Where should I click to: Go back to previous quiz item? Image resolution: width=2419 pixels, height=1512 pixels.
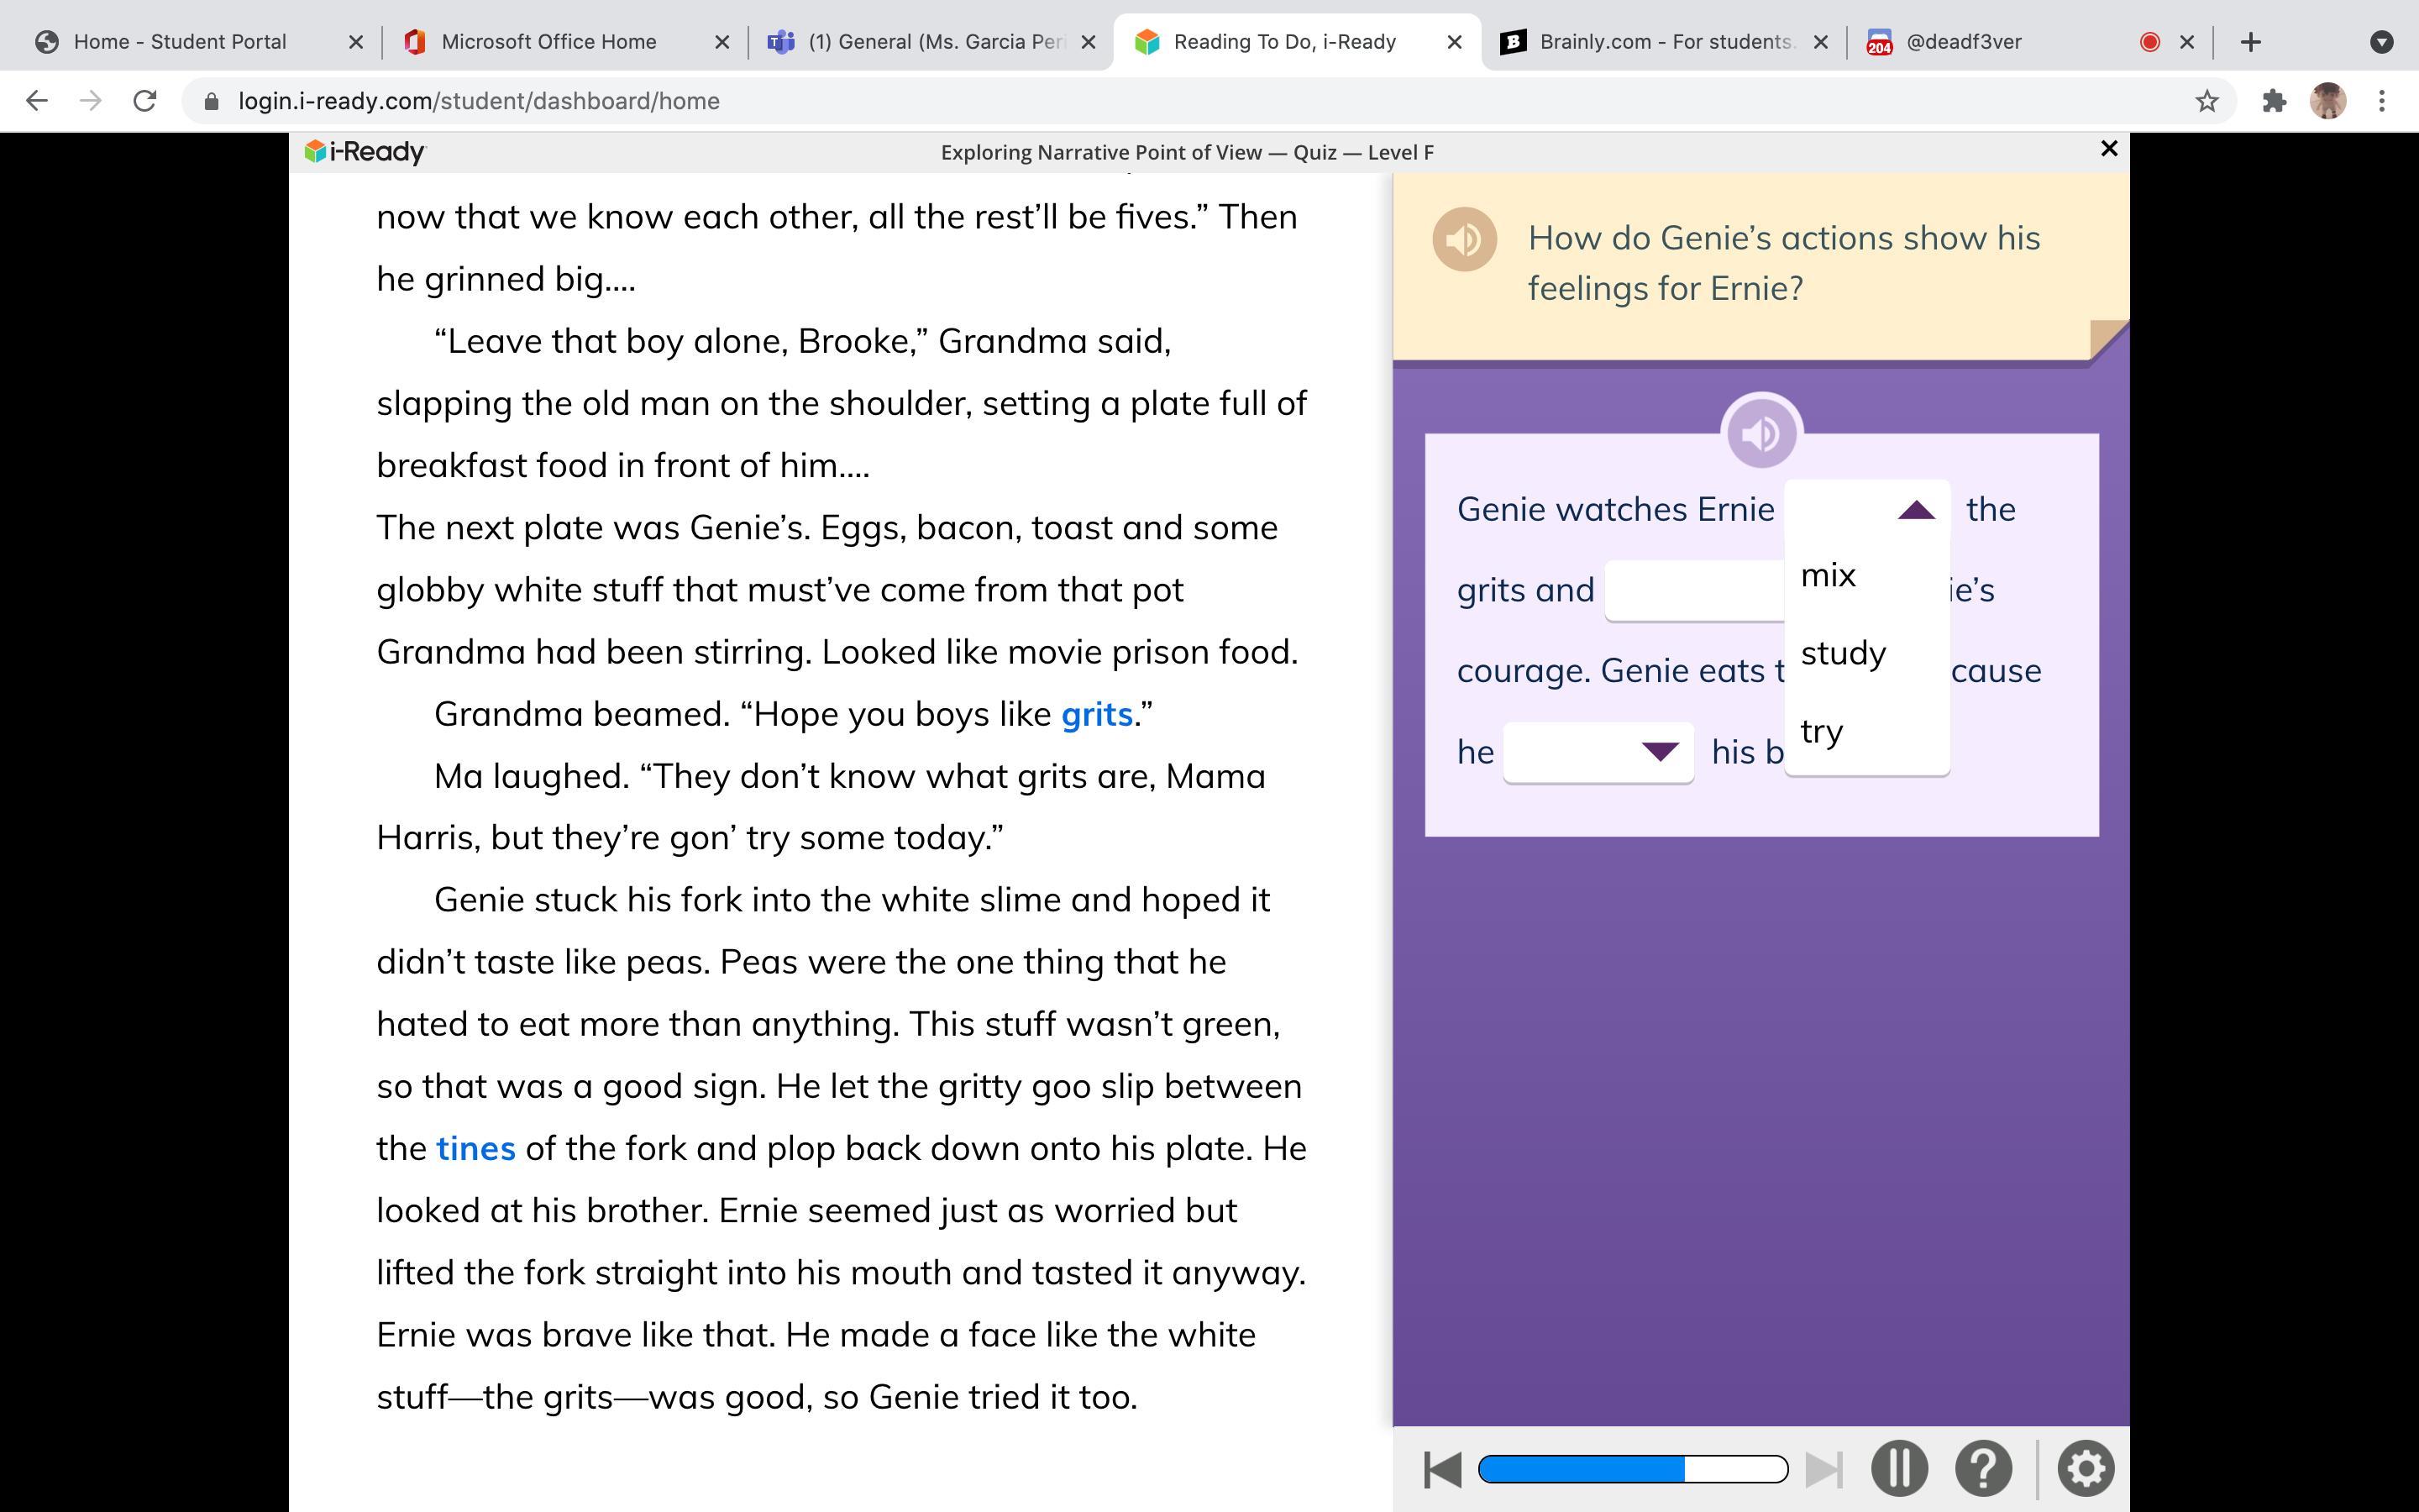(x=1441, y=1469)
